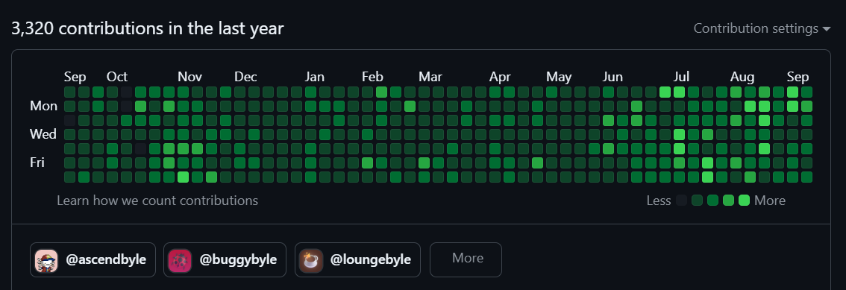
Task: Open the Contribution settings dropdown
Action: [762, 28]
